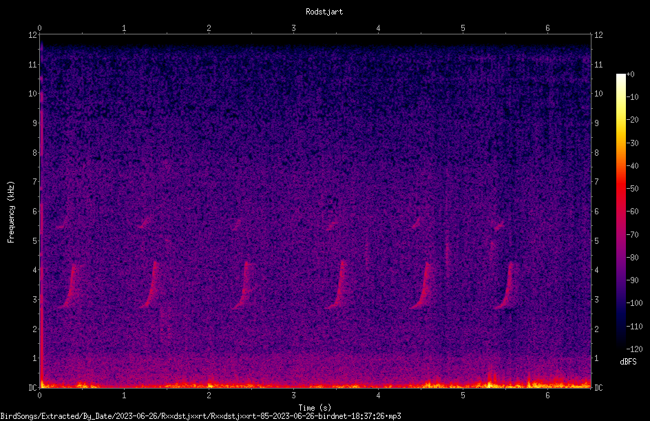
Task: Click the '0' tick on bottom time axis
Action: pyautogui.click(x=39, y=396)
